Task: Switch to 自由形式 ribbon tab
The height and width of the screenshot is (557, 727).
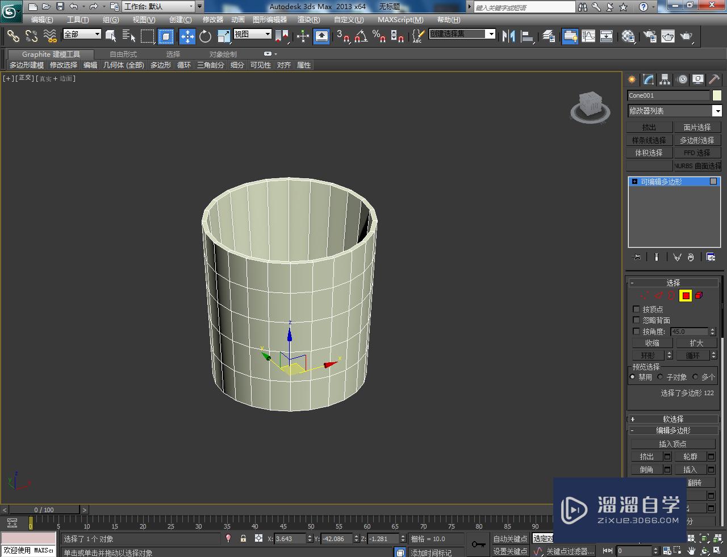Action: click(x=123, y=54)
